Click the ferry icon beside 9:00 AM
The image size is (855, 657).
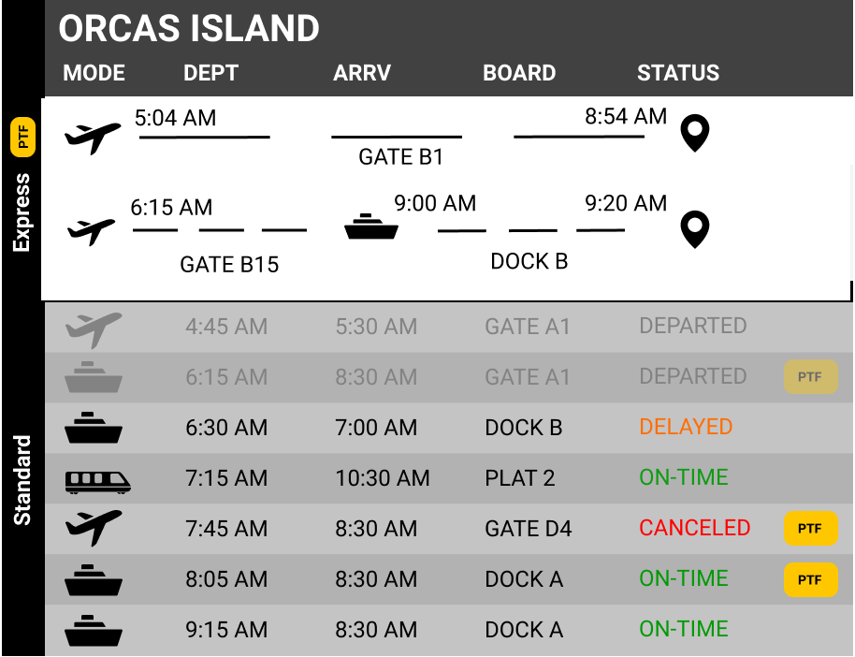pyautogui.click(x=371, y=226)
